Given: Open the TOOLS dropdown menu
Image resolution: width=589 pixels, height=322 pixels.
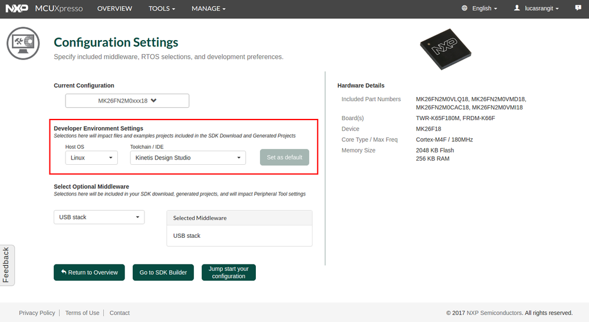Looking at the screenshot, I should pyautogui.click(x=162, y=8).
